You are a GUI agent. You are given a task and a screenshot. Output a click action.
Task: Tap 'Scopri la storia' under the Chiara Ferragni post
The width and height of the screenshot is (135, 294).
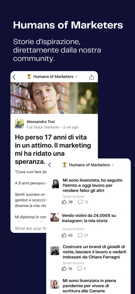pyautogui.click(x=73, y=263)
